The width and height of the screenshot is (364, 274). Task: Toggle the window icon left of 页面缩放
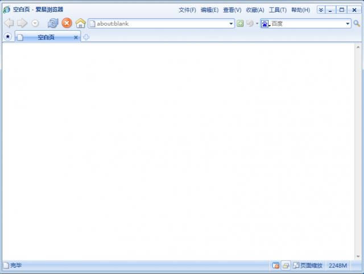(286, 265)
